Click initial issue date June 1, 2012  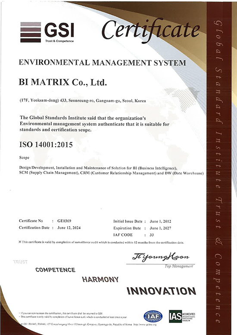pyautogui.click(x=160, y=221)
